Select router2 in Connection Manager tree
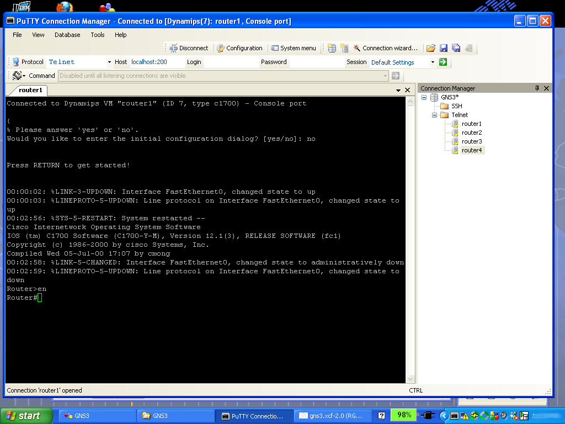The image size is (565, 424). coord(472,132)
